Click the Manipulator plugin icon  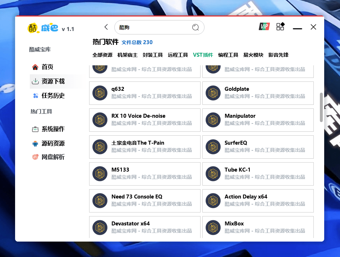pyautogui.click(x=213, y=120)
